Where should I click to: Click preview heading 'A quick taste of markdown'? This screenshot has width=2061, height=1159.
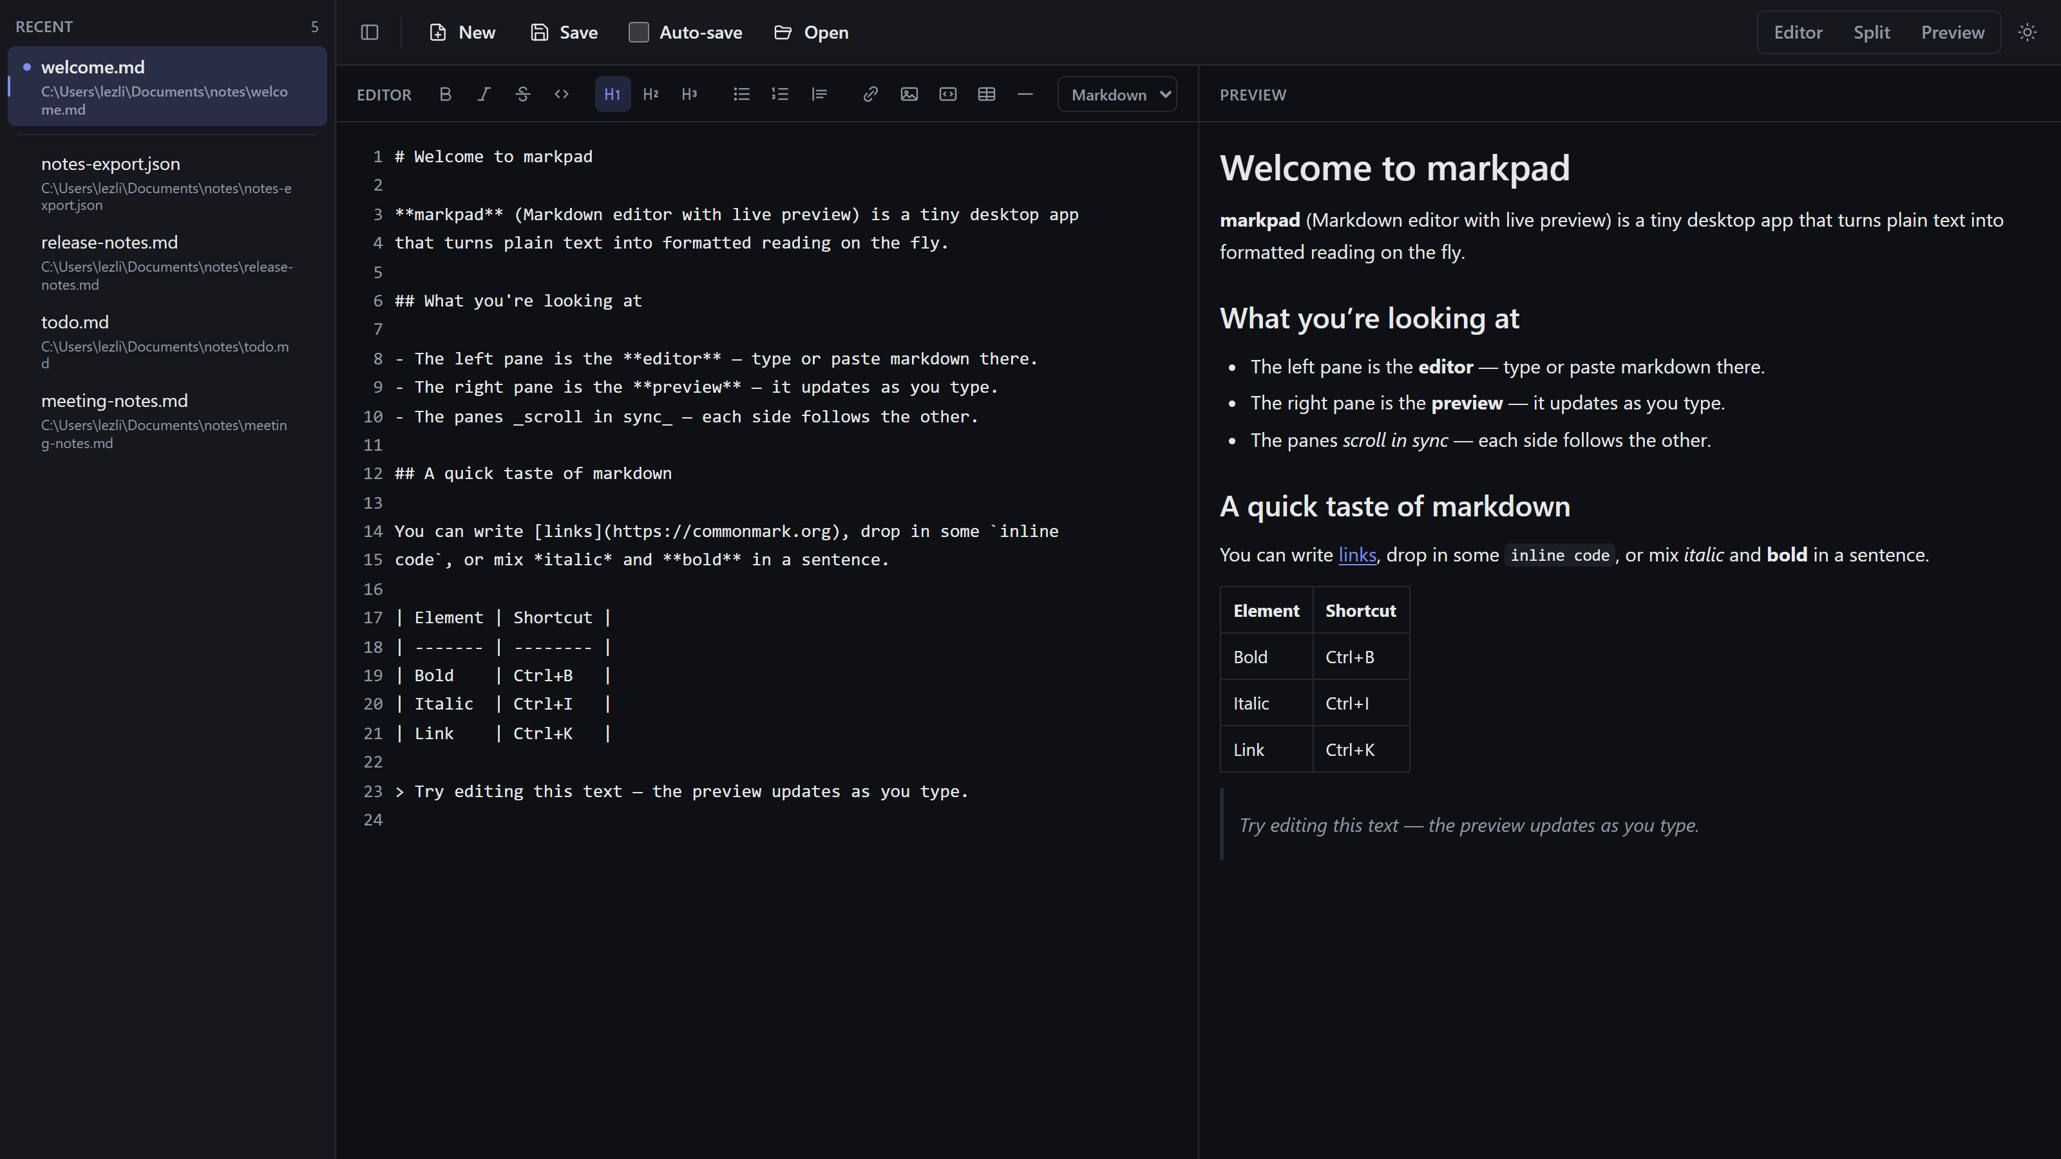click(1394, 507)
